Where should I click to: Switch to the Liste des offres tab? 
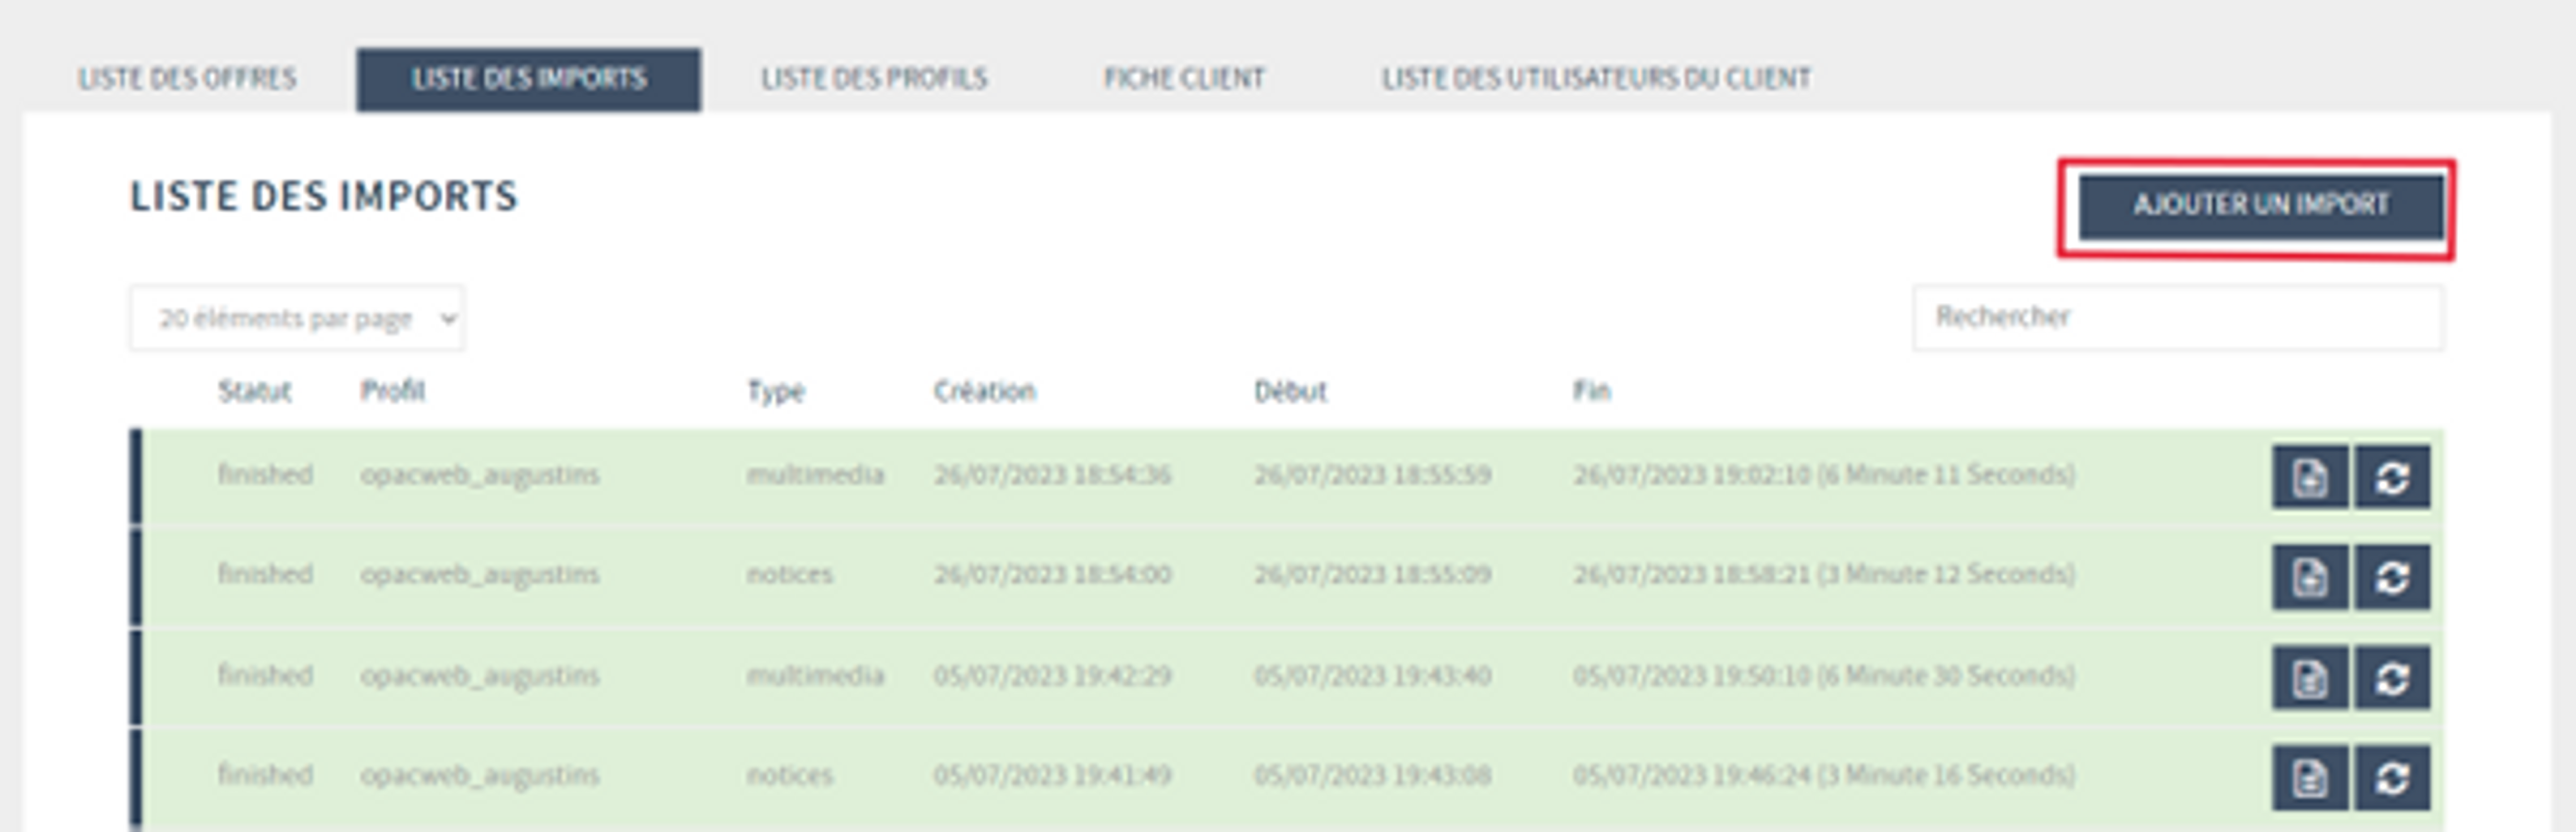pos(187,78)
